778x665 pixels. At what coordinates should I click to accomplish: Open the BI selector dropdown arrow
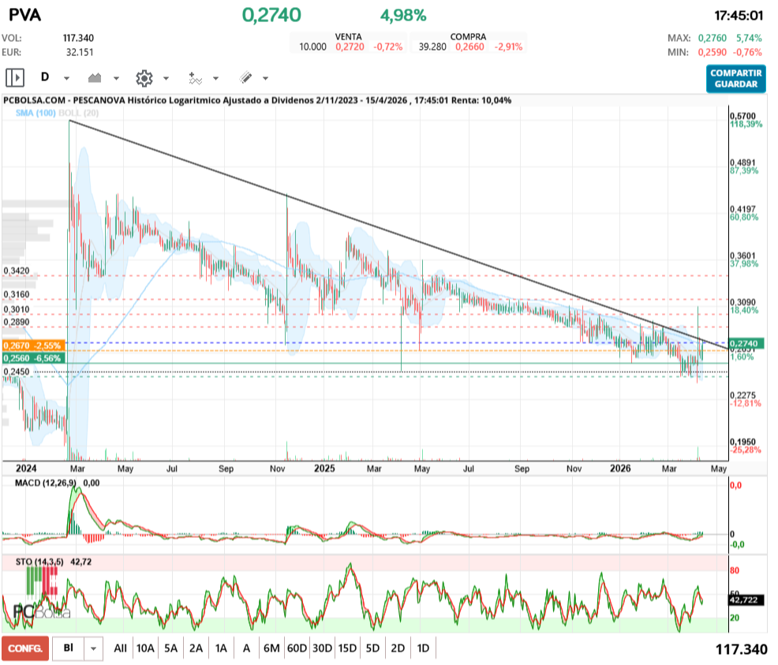coord(93,648)
